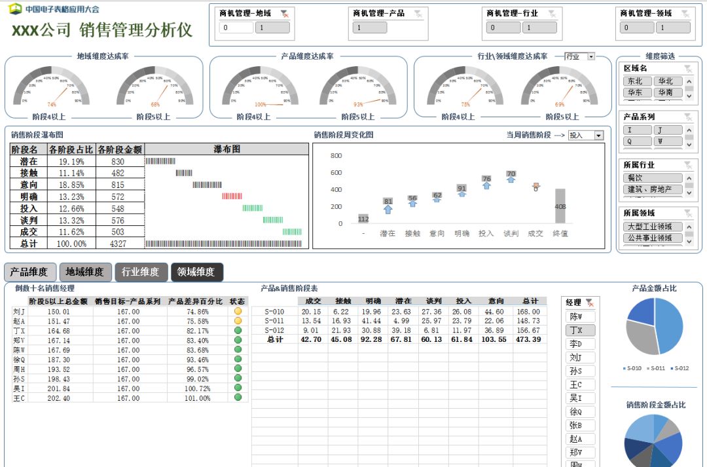Click S-011 legend swatch under 产品金额占比
This screenshot has height=467, width=707.
(648, 369)
